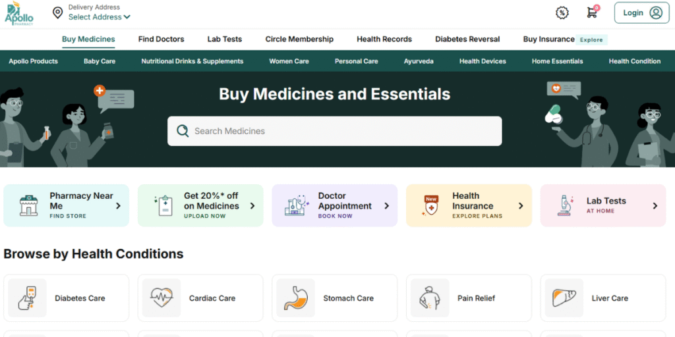Select the Diabetes Care label
The image size is (675, 337).
[80, 298]
